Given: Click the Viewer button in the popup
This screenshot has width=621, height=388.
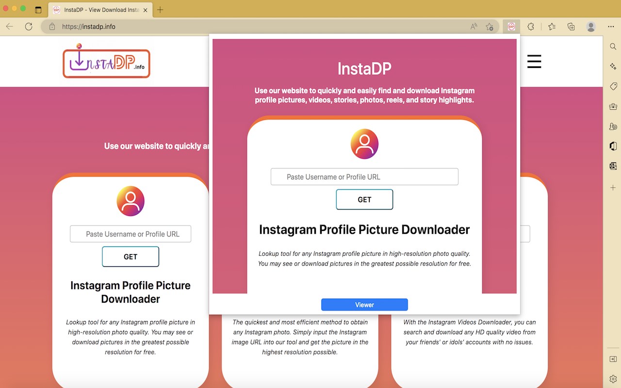Looking at the screenshot, I should tap(364, 305).
